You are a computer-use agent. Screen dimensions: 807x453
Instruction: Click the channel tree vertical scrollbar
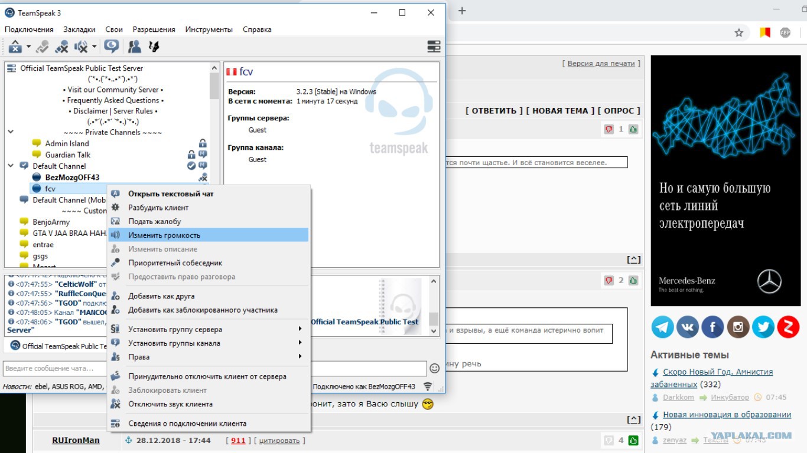[214, 165]
